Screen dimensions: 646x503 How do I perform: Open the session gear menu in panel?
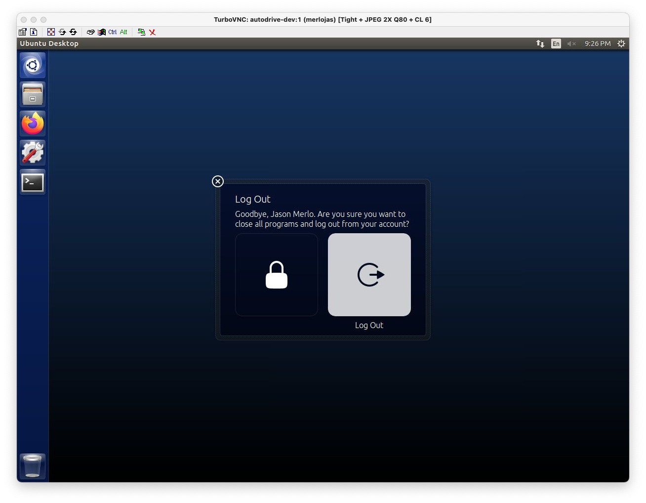click(621, 43)
